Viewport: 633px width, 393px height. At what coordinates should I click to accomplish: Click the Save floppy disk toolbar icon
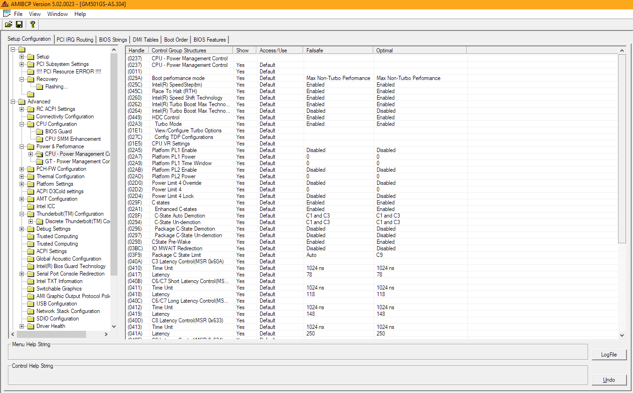click(x=19, y=24)
